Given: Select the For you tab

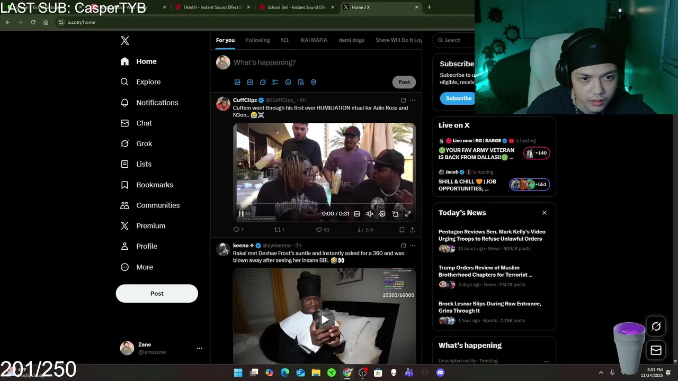Looking at the screenshot, I should (225, 40).
